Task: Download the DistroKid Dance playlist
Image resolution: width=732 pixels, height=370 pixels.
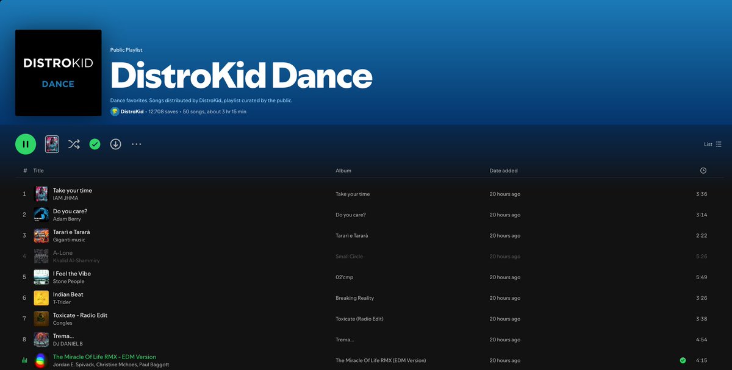Action: click(x=115, y=144)
